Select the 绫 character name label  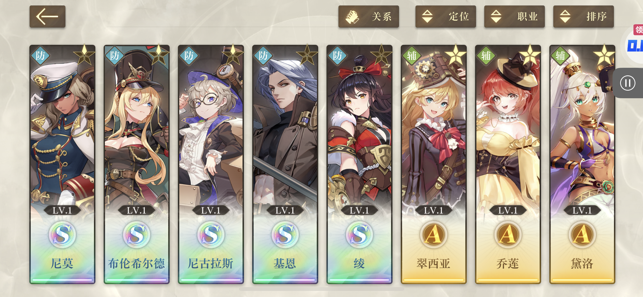pyautogui.click(x=359, y=263)
